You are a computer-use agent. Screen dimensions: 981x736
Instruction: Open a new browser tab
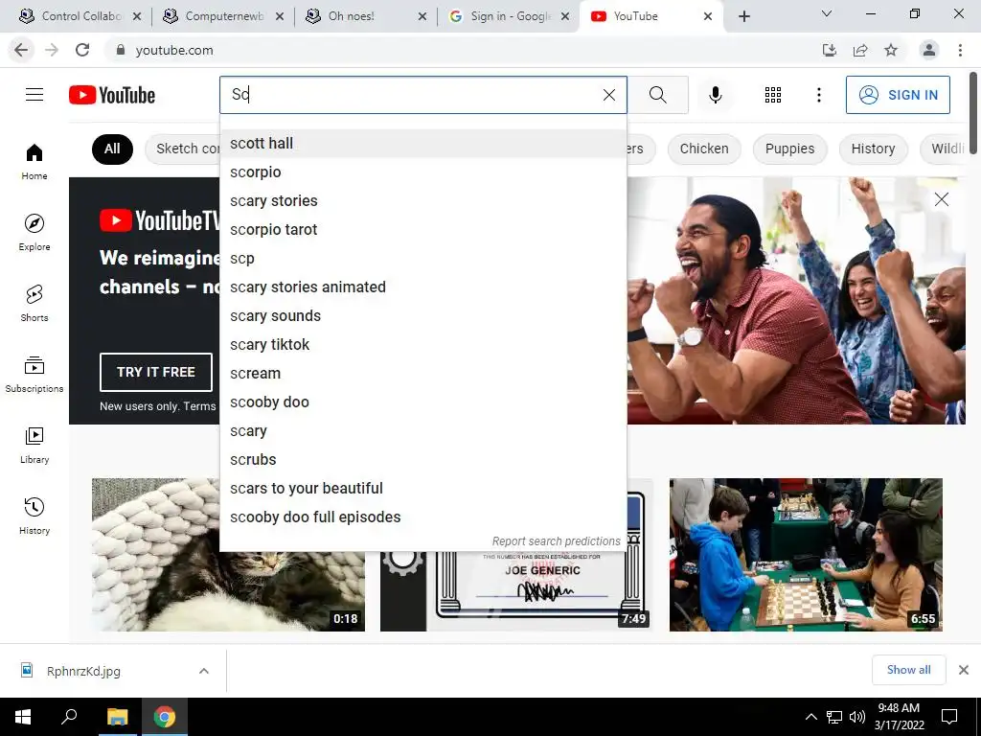(x=743, y=16)
